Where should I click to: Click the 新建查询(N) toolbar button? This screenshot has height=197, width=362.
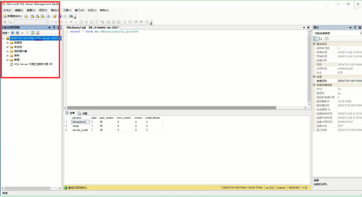pyautogui.click(x=12, y=16)
